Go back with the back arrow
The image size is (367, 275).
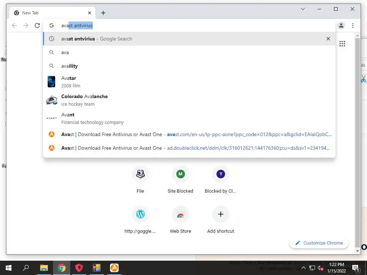coord(14,25)
